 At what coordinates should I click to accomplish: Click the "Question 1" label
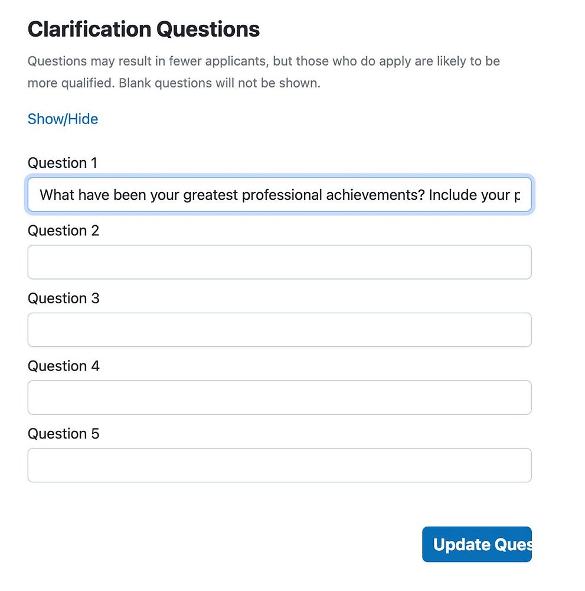[63, 163]
